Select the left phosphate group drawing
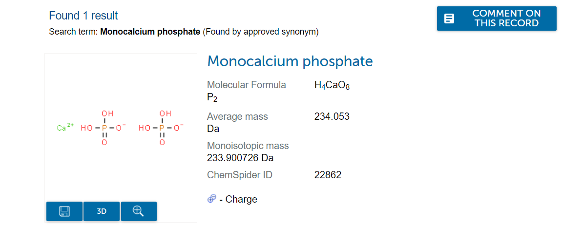Viewport: 562px width, 226px height. (104, 128)
